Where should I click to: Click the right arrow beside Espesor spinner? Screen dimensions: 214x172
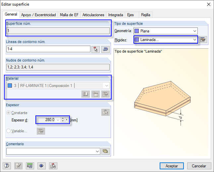click(67, 120)
